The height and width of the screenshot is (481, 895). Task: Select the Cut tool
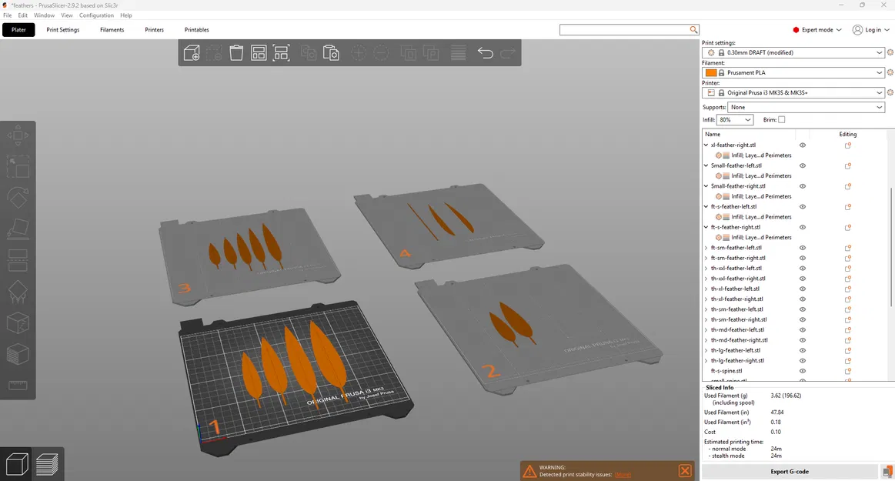pos(18,260)
